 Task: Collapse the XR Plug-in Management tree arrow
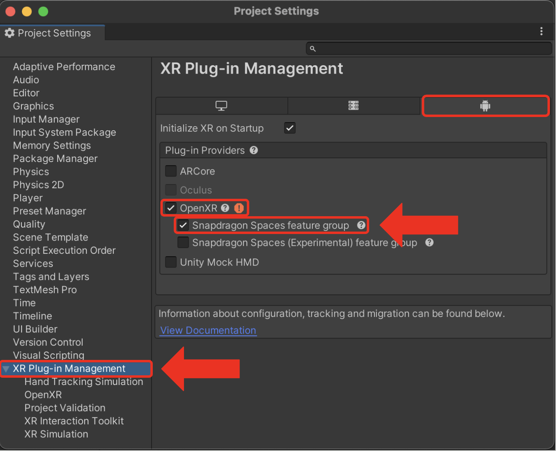point(6,369)
